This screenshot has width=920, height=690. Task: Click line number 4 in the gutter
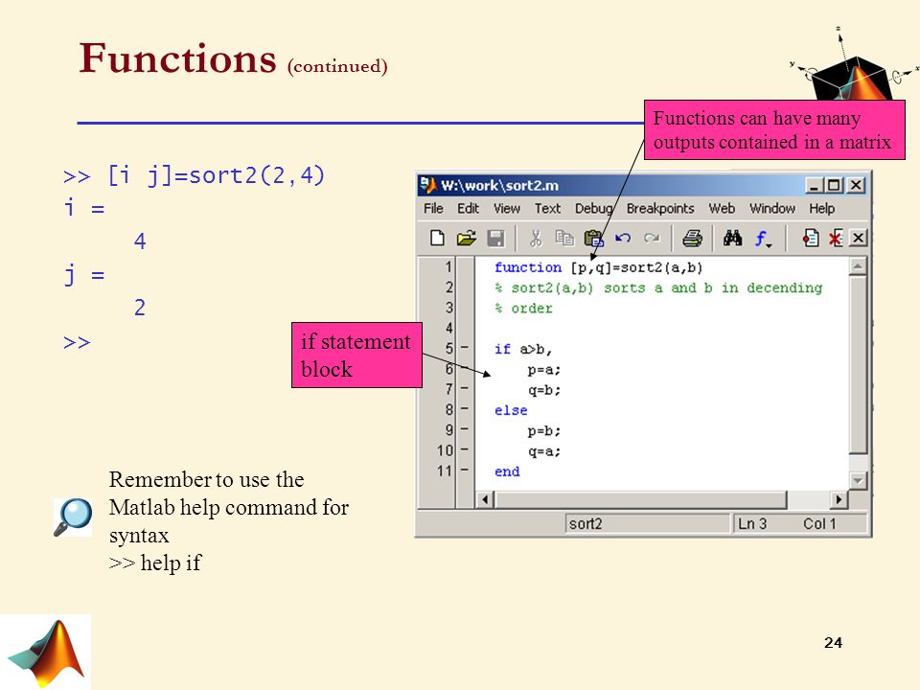(448, 328)
